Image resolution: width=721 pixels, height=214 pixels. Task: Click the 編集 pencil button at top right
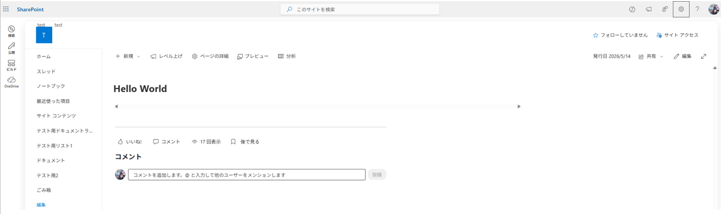click(682, 56)
